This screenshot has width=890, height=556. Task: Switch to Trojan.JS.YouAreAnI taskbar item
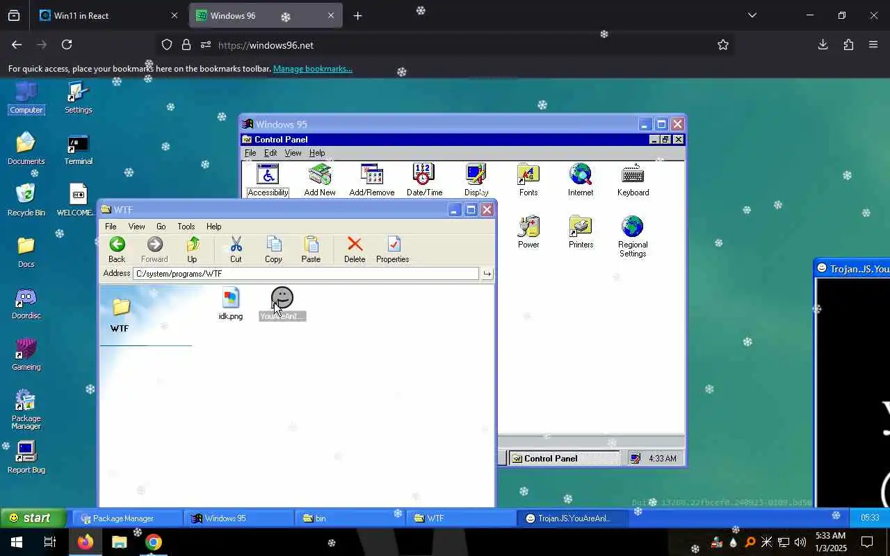[x=573, y=518]
